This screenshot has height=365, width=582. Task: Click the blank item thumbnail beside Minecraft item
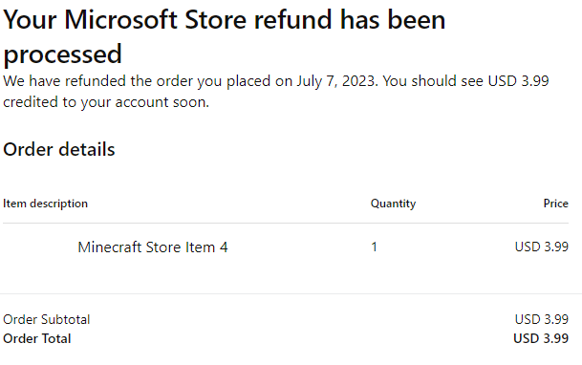[x=39, y=247]
